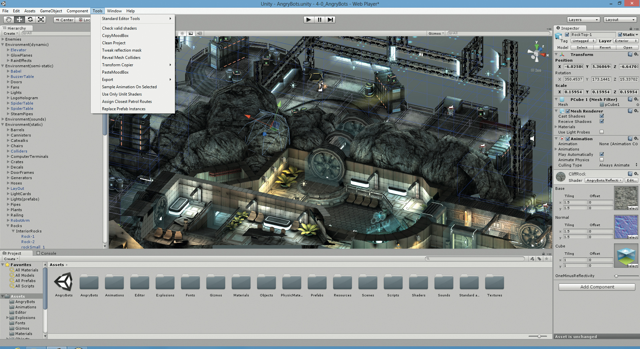Select the Move tool
Viewport: 640px width, 349px height.
pos(19,20)
